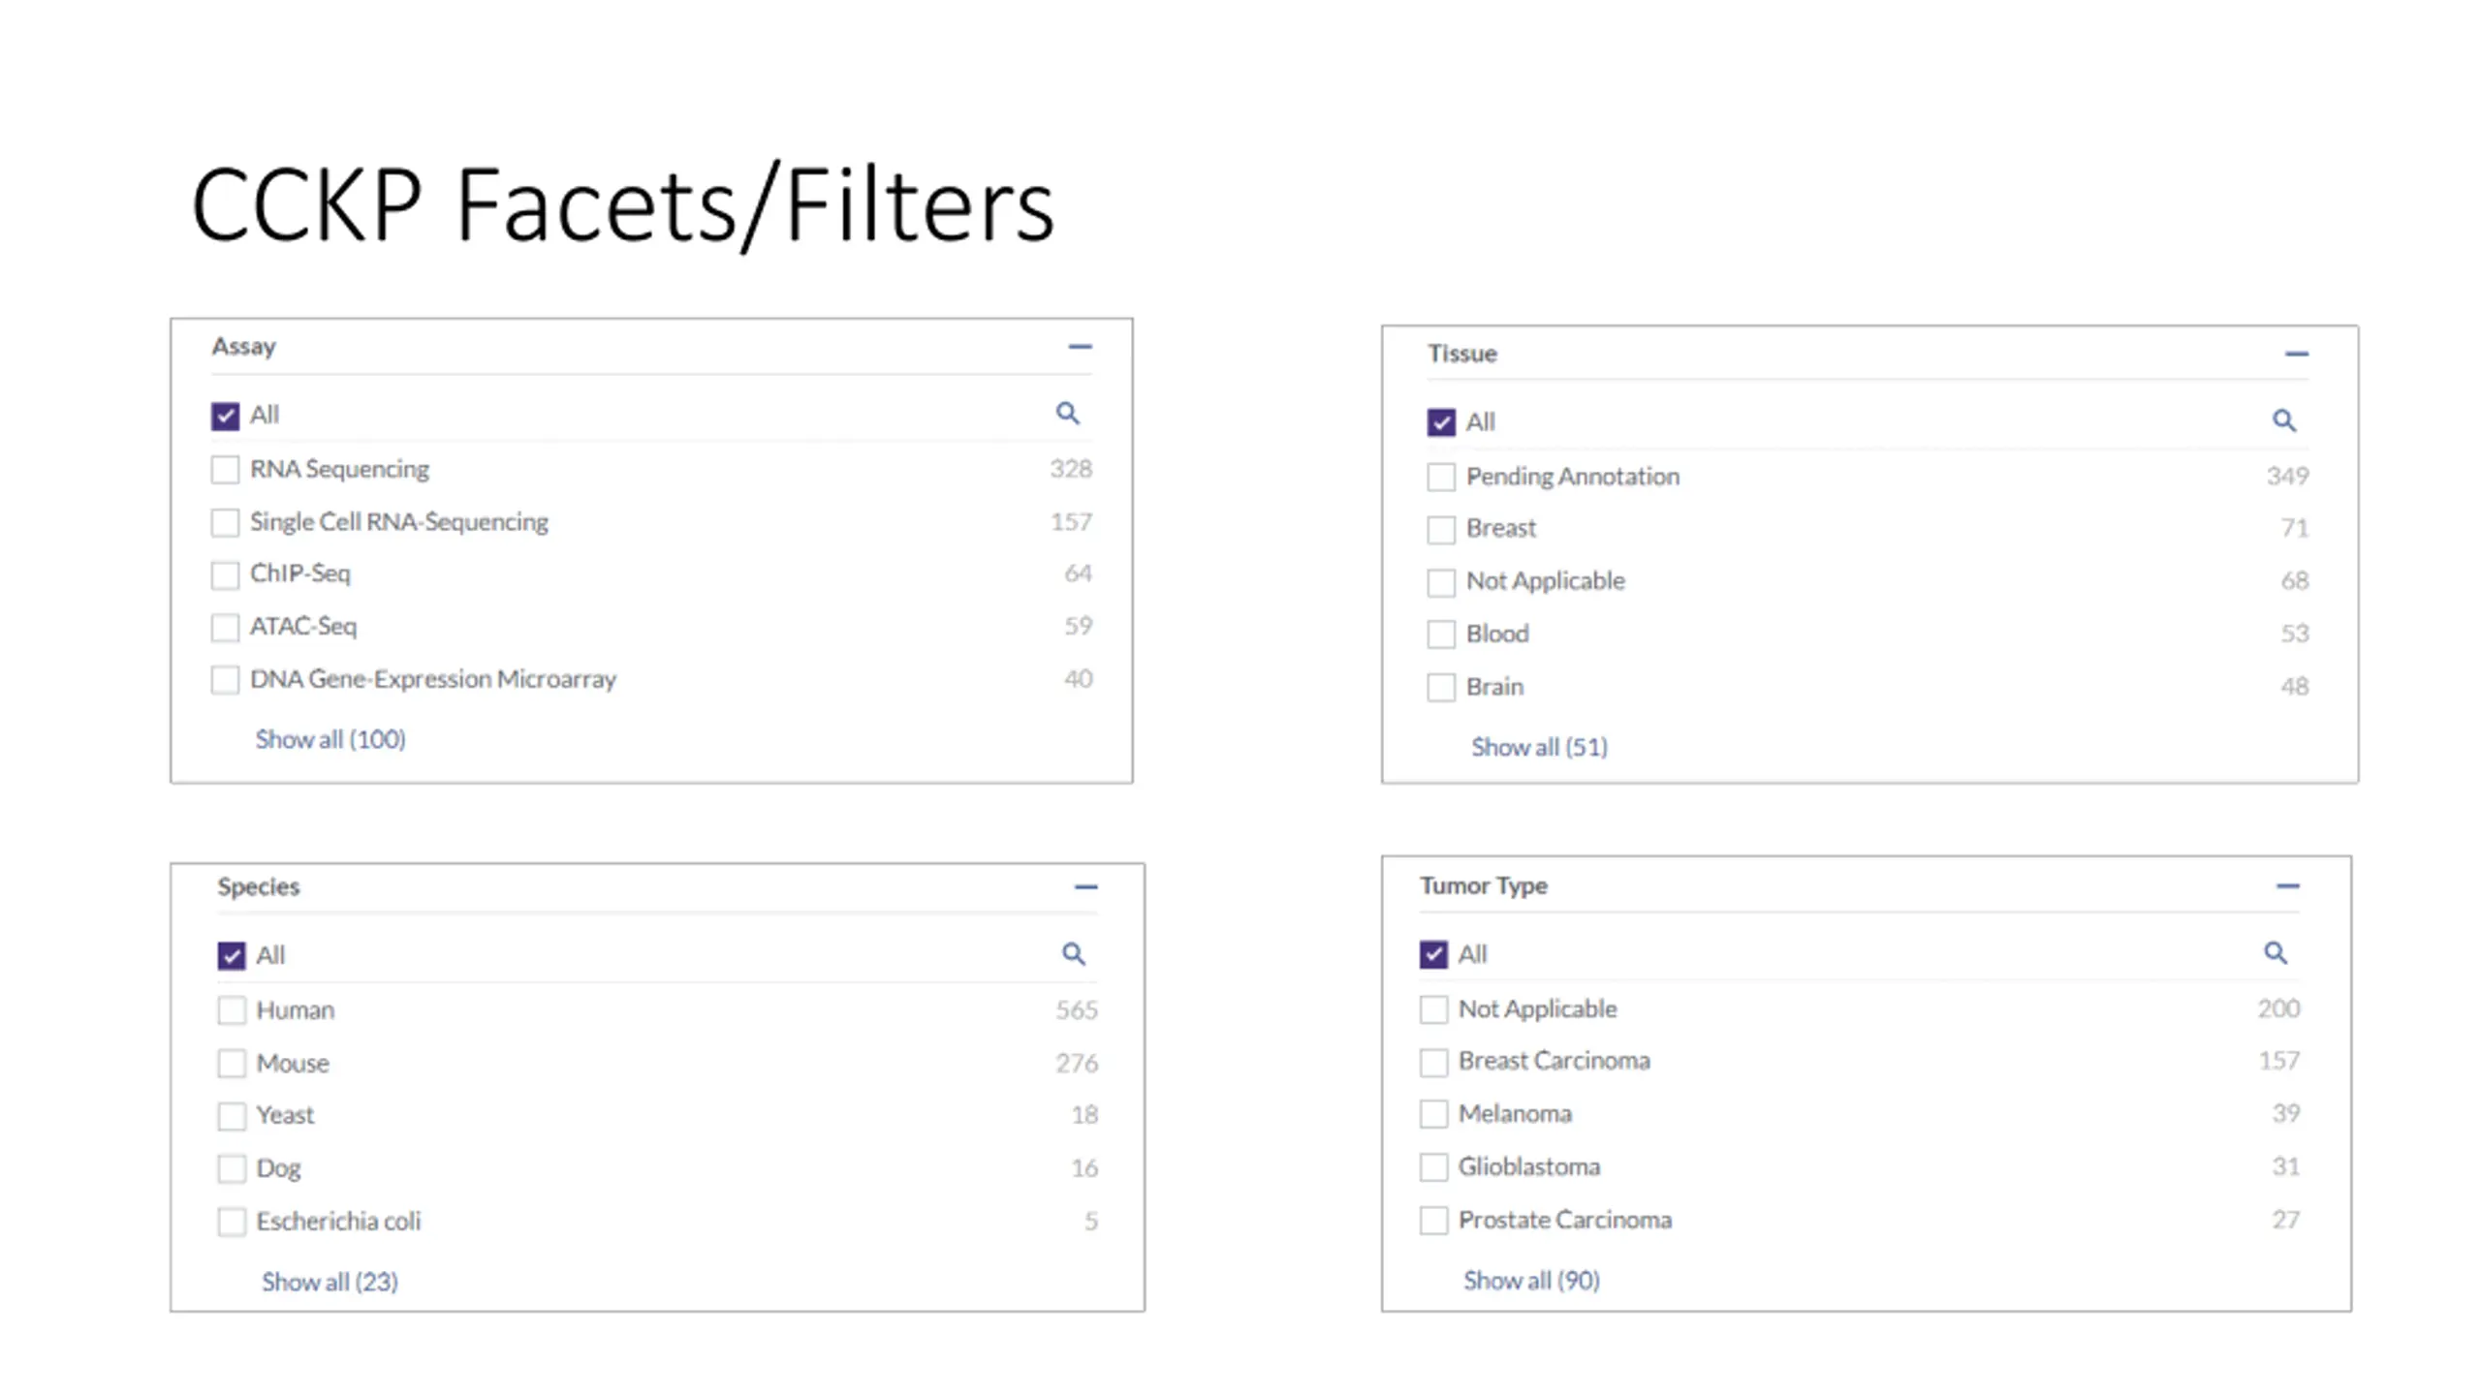Screen dimensions: 2481x1395
Task: Click the Mouse count 276
Action: pos(1077,1064)
